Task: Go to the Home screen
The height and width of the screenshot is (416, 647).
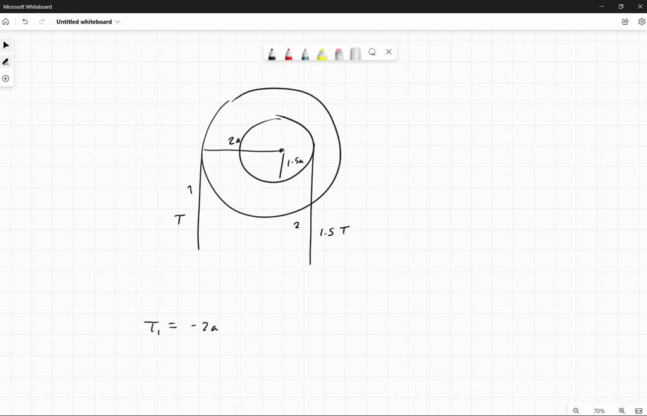Action: click(6, 21)
